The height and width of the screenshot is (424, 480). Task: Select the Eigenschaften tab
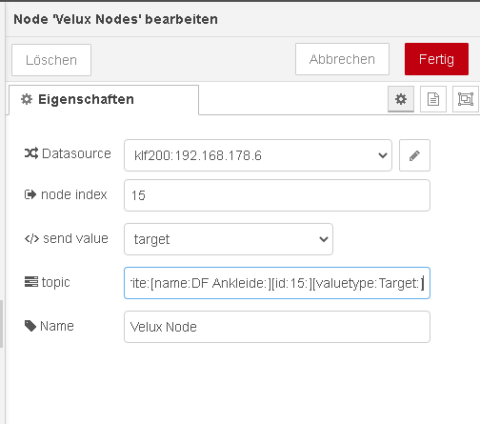pyautogui.click(x=104, y=100)
